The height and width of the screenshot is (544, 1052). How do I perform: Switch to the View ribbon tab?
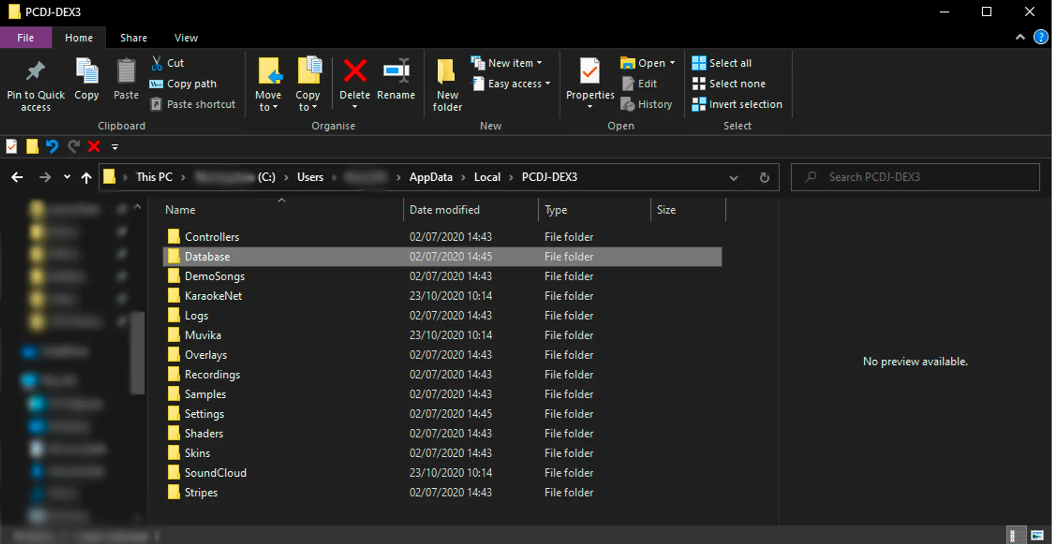pyautogui.click(x=186, y=38)
